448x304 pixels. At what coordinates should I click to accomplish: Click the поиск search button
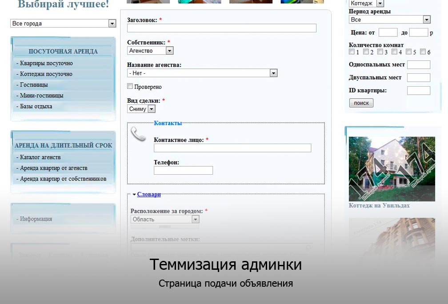tap(361, 103)
